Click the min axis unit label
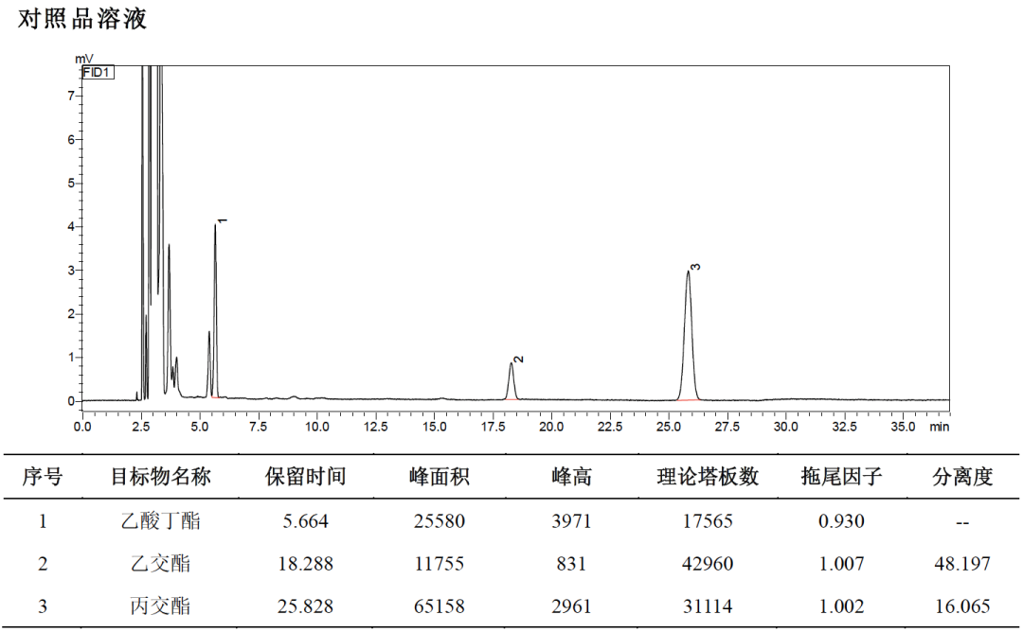Screen dimensions: 1023x632 [x=940, y=427]
